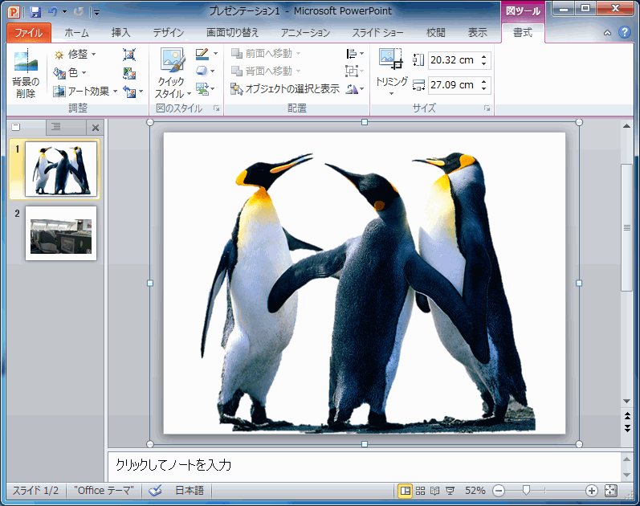
Task: Start slide show view from status bar
Action: (450, 490)
